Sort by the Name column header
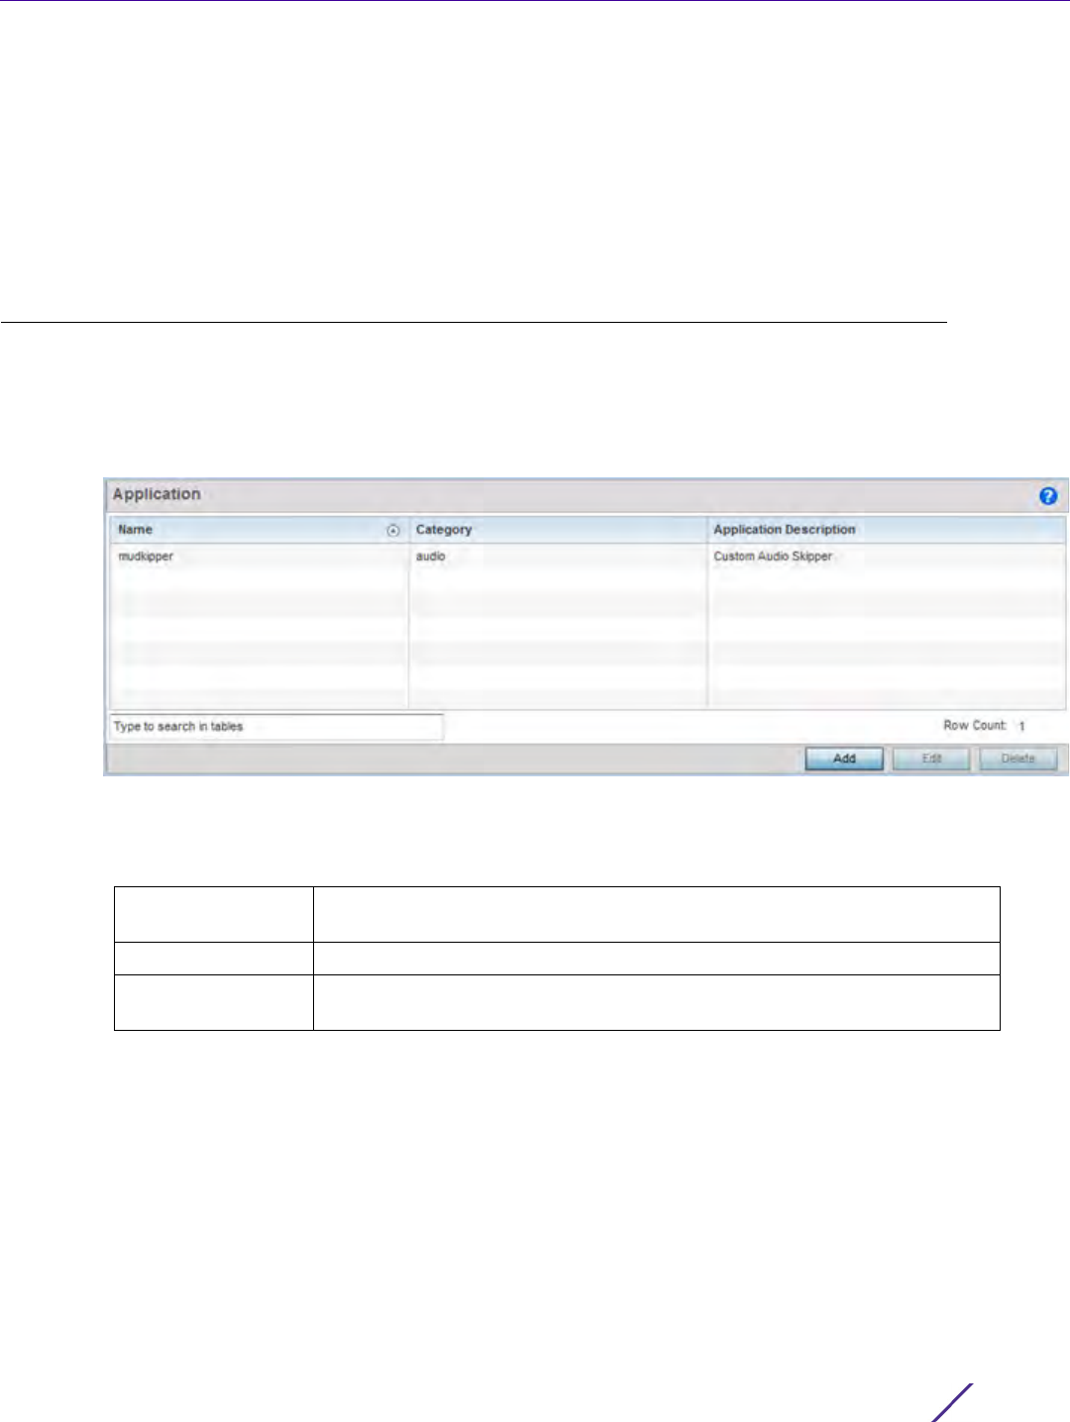Screen dimensions: 1070x1422 click(259, 530)
